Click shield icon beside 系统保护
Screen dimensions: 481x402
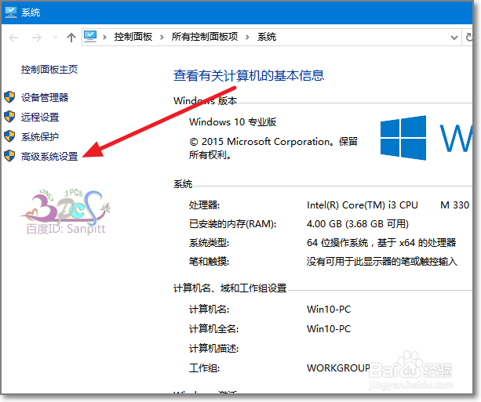pos(9,136)
